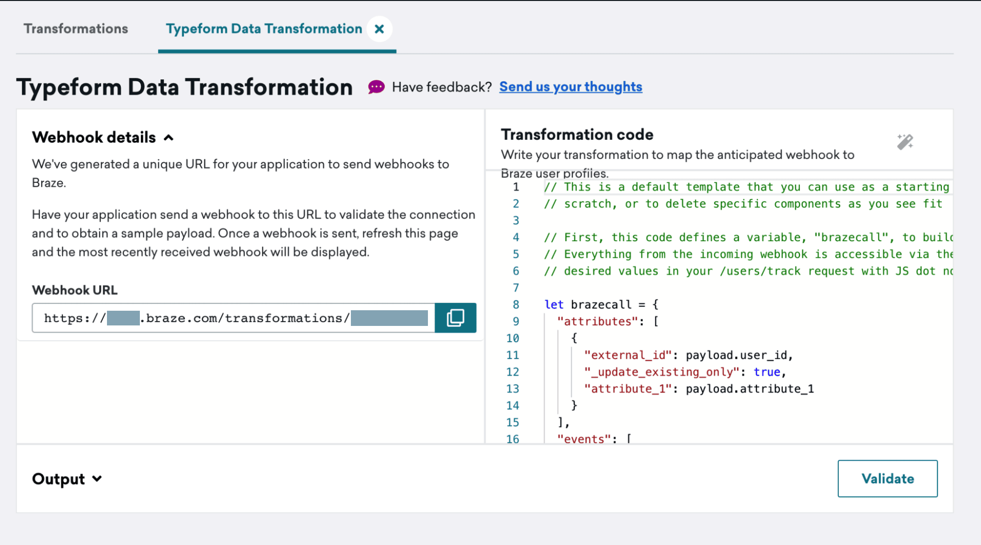Close the Typeform Data Transformation tab
981x545 pixels.
point(379,29)
